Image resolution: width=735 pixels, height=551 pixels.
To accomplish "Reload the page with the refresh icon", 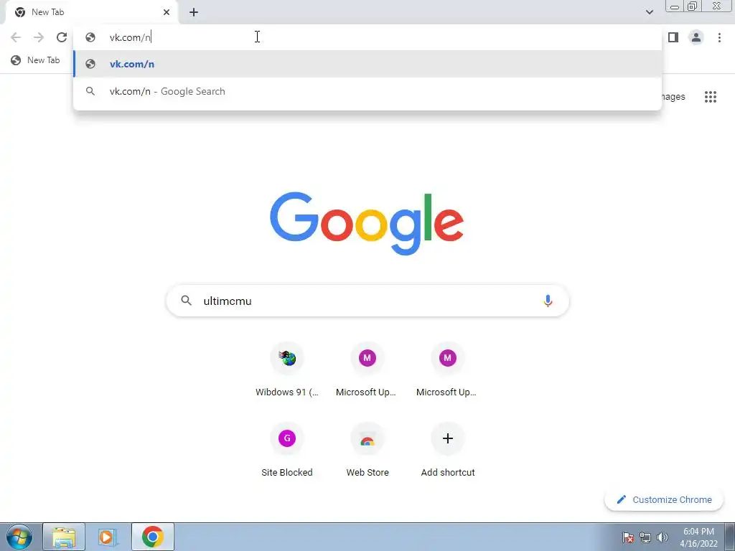I will tap(62, 37).
